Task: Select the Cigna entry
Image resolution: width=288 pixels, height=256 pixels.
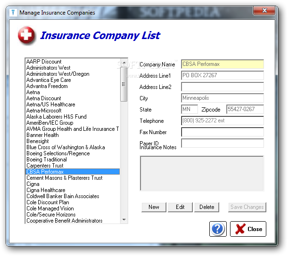Action: pyautogui.click(x=73, y=184)
